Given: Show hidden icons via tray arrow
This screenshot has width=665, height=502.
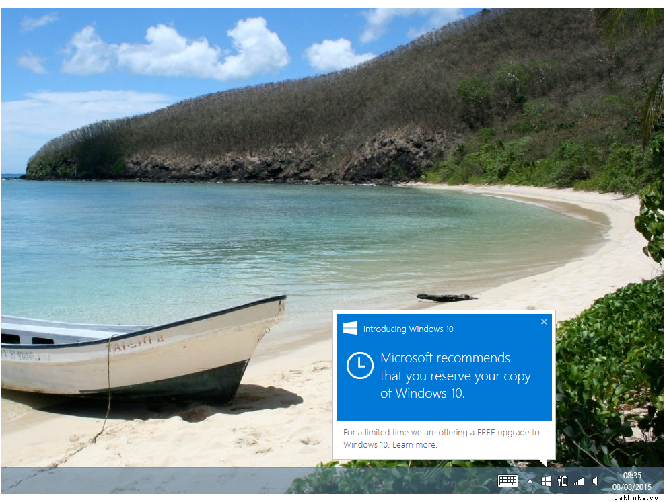Looking at the screenshot, I should 530,481.
